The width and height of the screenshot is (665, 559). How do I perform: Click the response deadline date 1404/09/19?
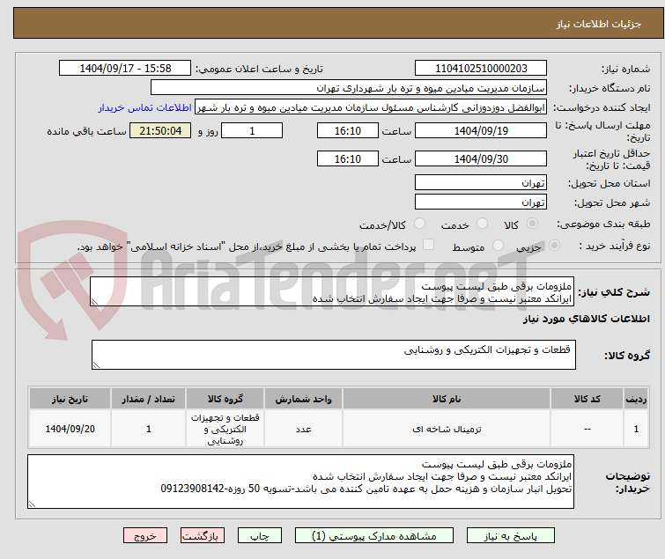tap(481, 130)
